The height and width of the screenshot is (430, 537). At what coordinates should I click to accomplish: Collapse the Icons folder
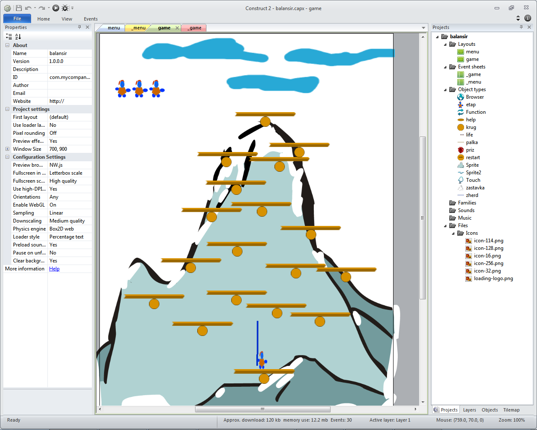[x=453, y=233]
